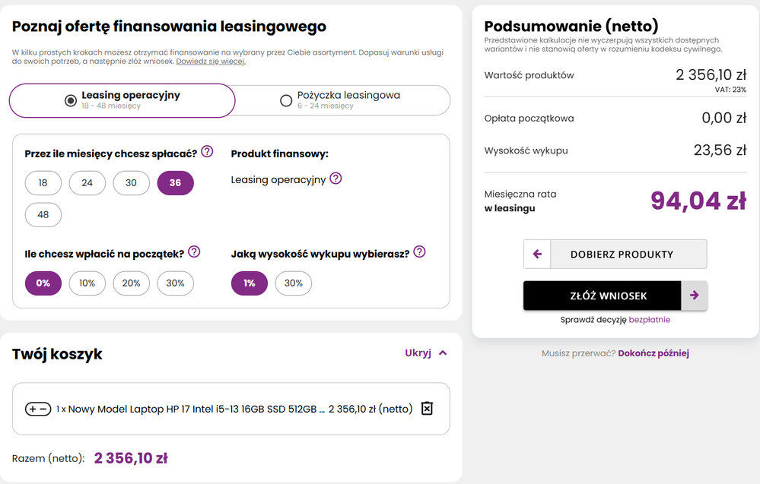Choose 30% buyout amount
Image resolution: width=760 pixels, height=484 pixels.
point(294,283)
